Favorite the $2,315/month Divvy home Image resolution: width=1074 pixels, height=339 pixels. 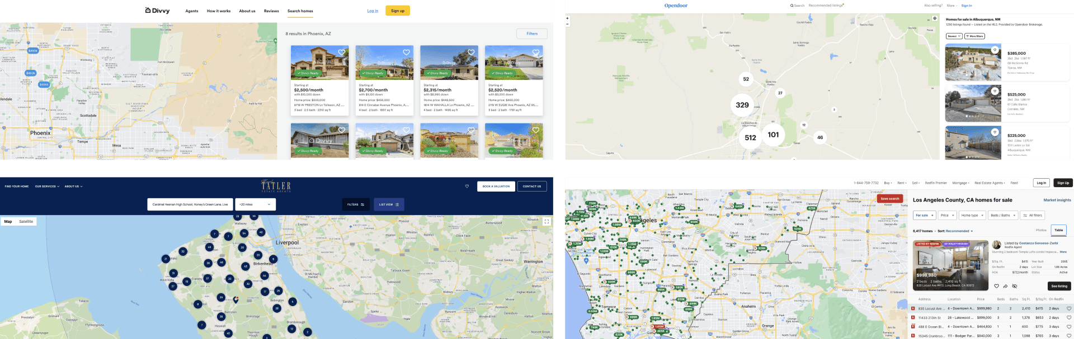tap(471, 52)
